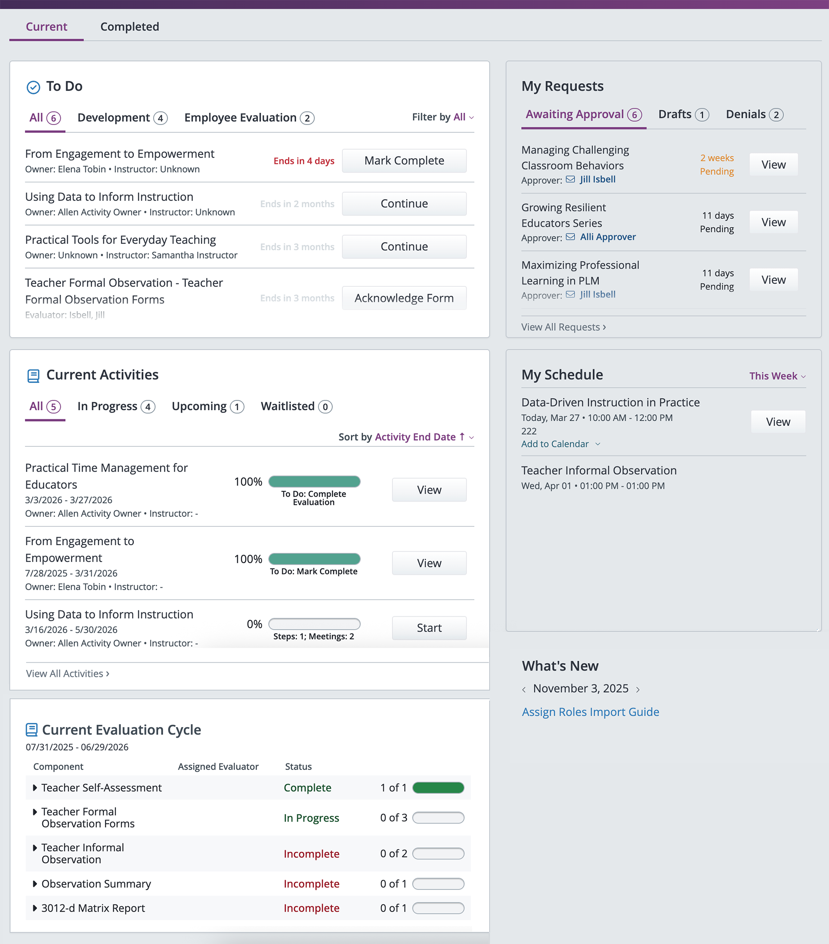Click the To Do checkmark icon
829x944 pixels.
pos(33,87)
